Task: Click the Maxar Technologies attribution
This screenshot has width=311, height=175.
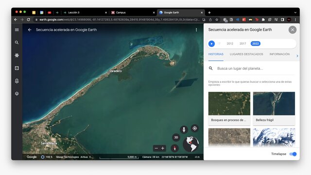Action: pos(68,157)
